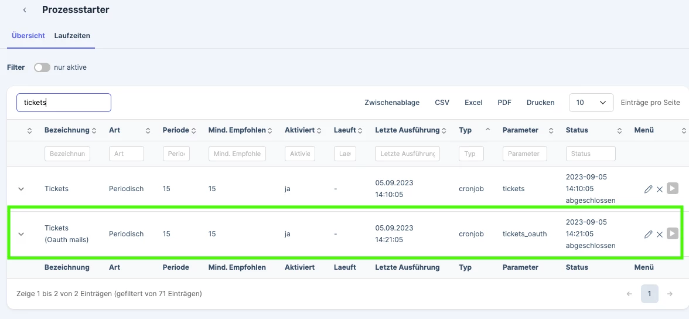689x319 pixels.
Task: Click the Letzte Ausführung filter field
Action: [x=407, y=154]
